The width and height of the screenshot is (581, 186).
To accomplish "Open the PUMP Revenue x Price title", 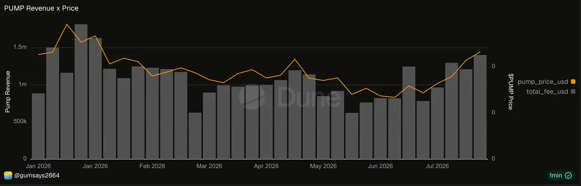I will coord(41,8).
